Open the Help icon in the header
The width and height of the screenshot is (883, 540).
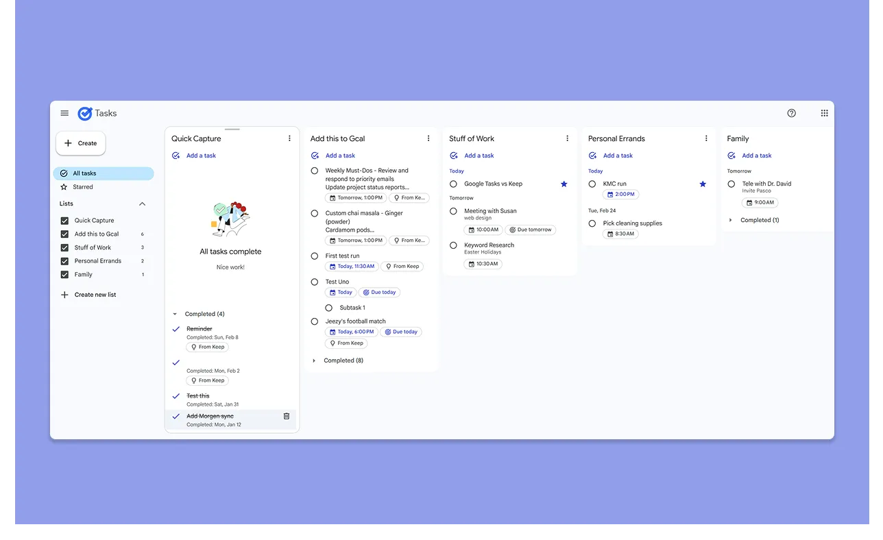791,113
